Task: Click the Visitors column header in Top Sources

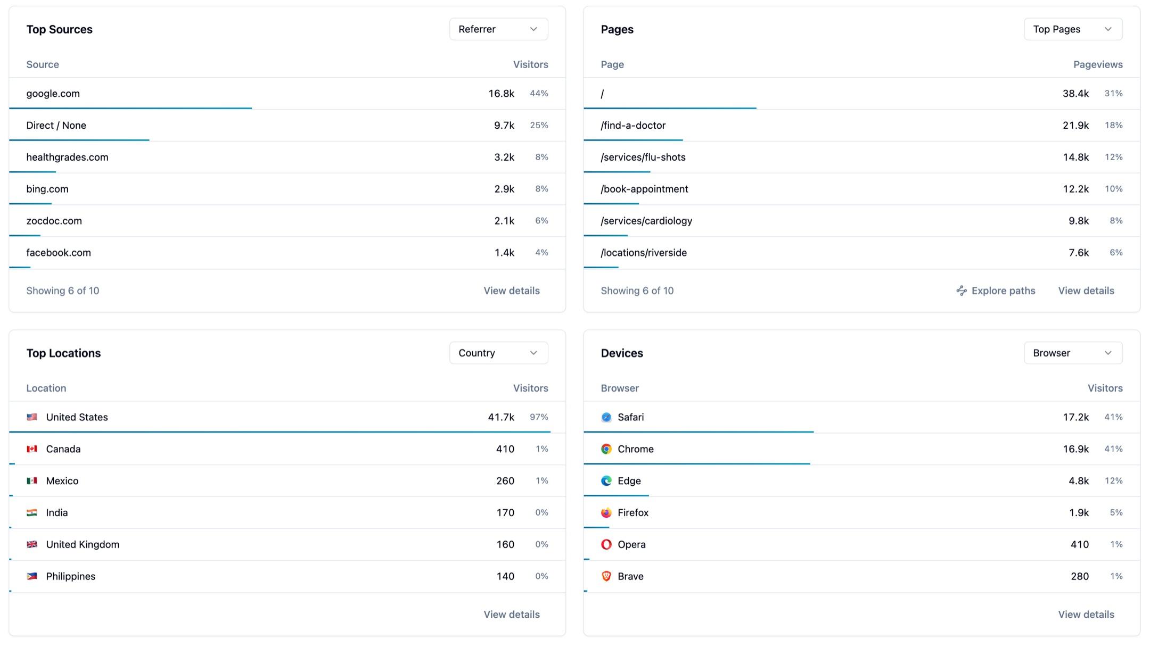Action: click(530, 64)
